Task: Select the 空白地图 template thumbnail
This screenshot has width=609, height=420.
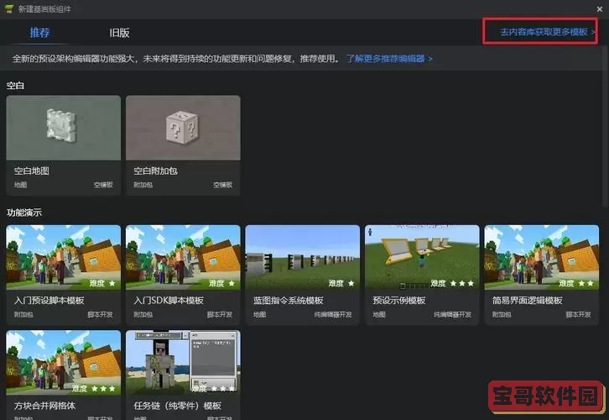Action: pyautogui.click(x=63, y=128)
